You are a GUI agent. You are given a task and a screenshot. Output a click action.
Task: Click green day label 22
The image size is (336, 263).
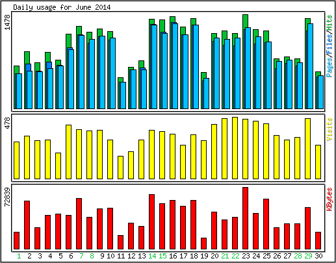pyautogui.click(x=235, y=257)
